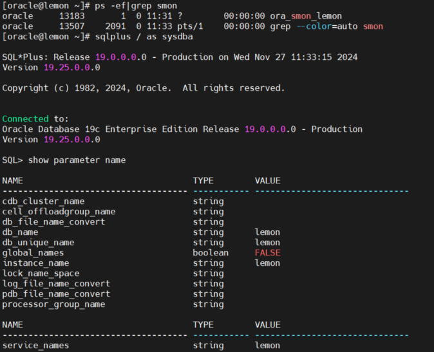Screen dimensions: 434x352
Task: Click the processor_group_name parameter
Action: (53, 304)
